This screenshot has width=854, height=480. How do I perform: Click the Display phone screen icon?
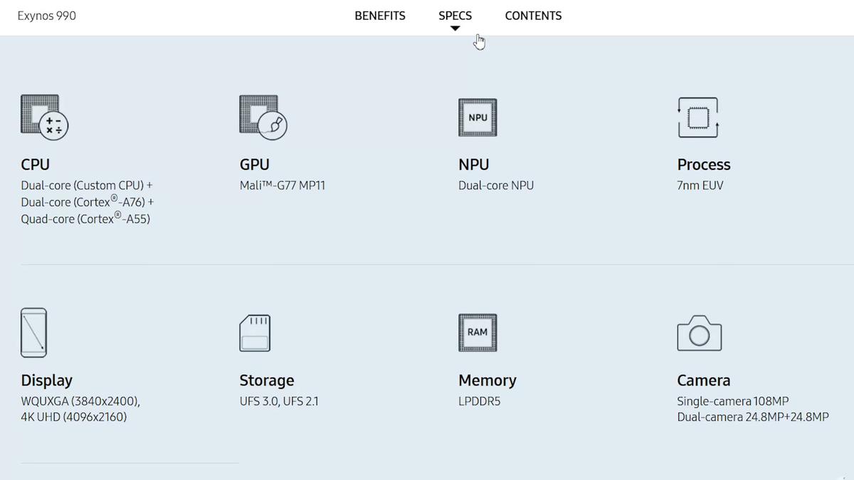pyautogui.click(x=33, y=332)
